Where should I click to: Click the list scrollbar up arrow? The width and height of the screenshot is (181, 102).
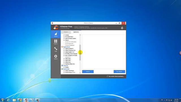pos(80,35)
